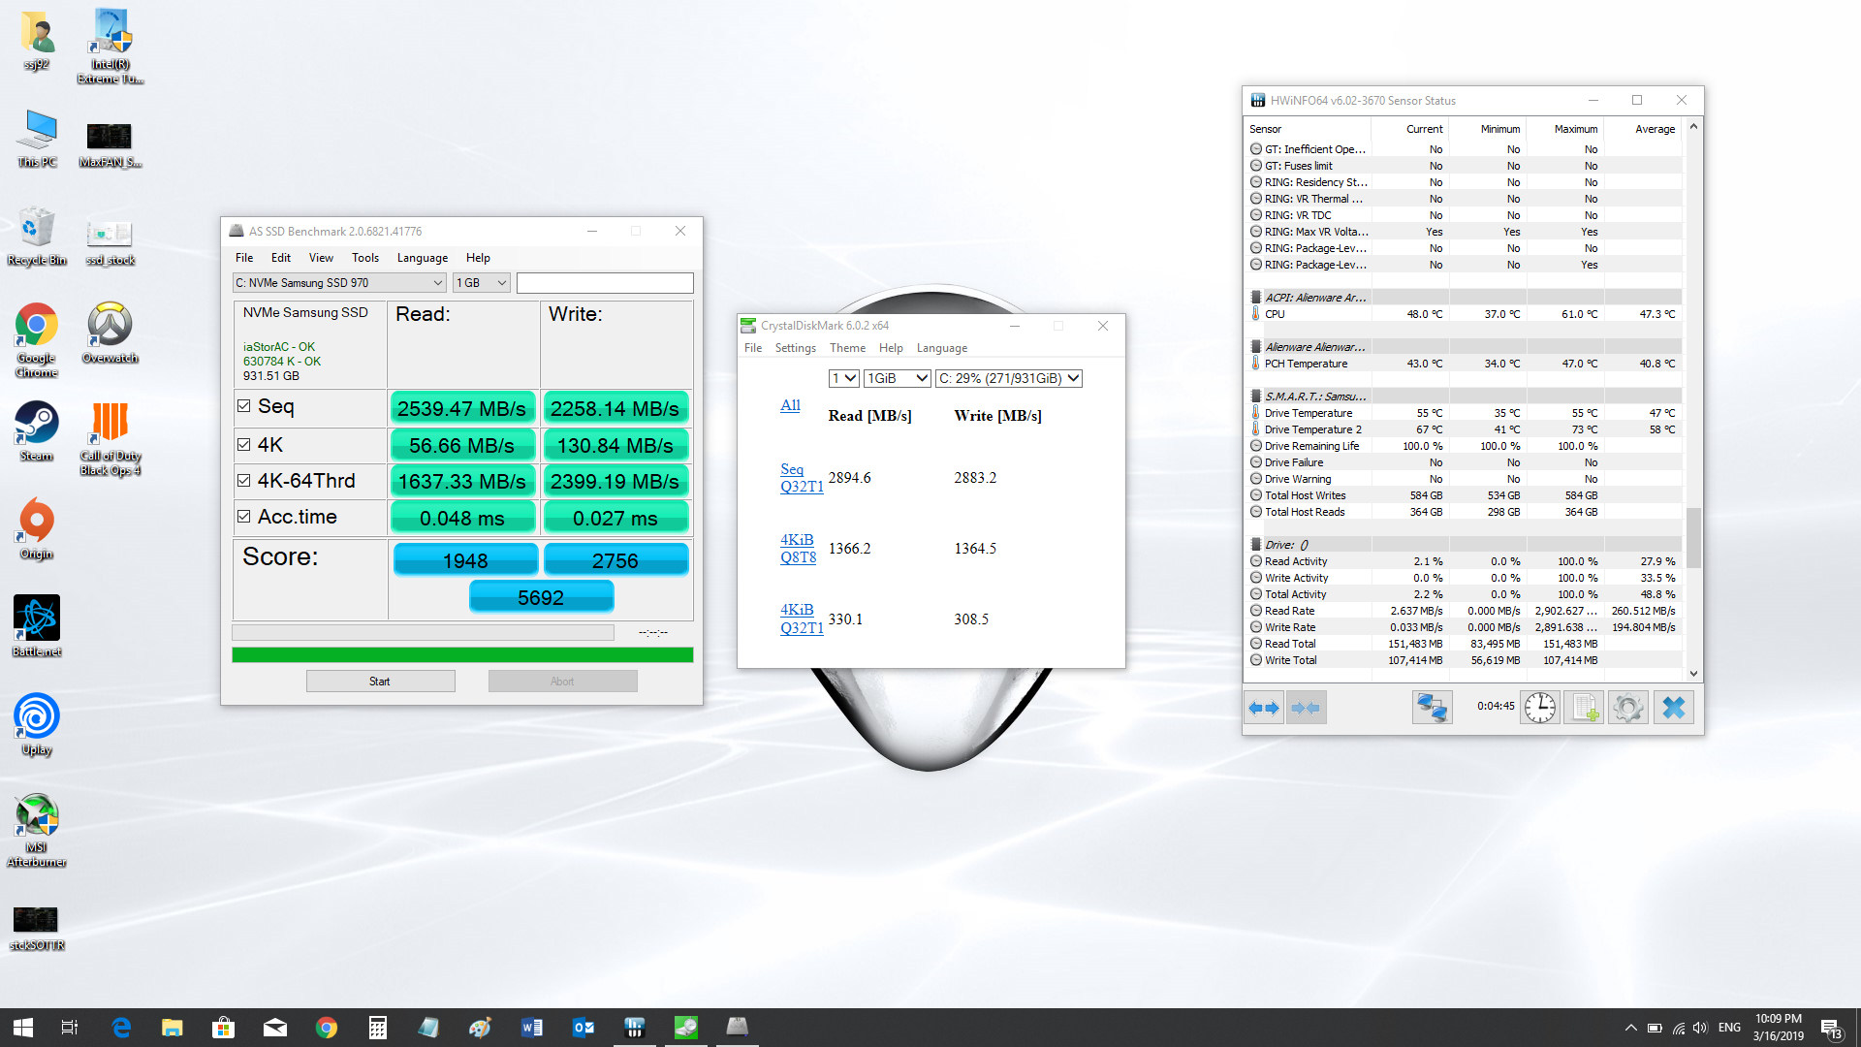Open CrystalDiskMark test count dropdown

pos(843,378)
